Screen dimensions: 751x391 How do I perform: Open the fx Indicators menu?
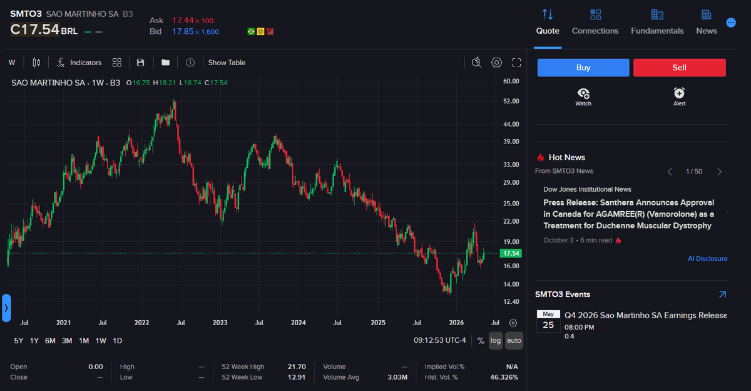[x=79, y=63]
